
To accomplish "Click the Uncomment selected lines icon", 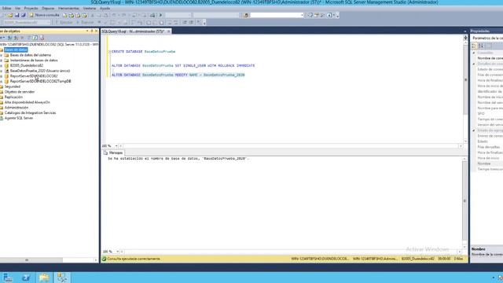I will [176, 23].
